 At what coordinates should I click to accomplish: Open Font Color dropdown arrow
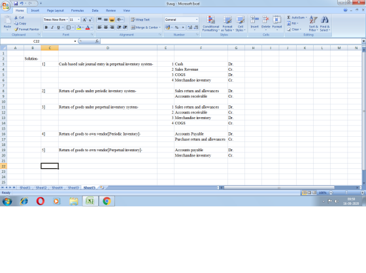pos(91,27)
